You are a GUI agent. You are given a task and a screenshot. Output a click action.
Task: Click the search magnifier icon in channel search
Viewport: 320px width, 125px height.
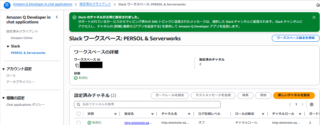pos(79,104)
